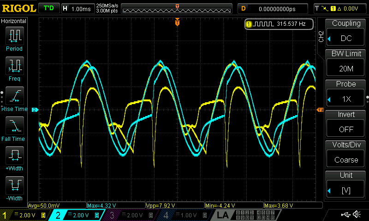Viewport: 369px width, 221px height.
Task: Select the -Width measurement icon
Action: point(14,186)
